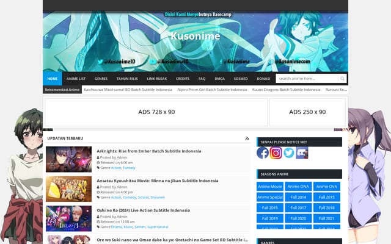Select the Music genre tag
This screenshot has width=391, height=244.
click(x=128, y=227)
